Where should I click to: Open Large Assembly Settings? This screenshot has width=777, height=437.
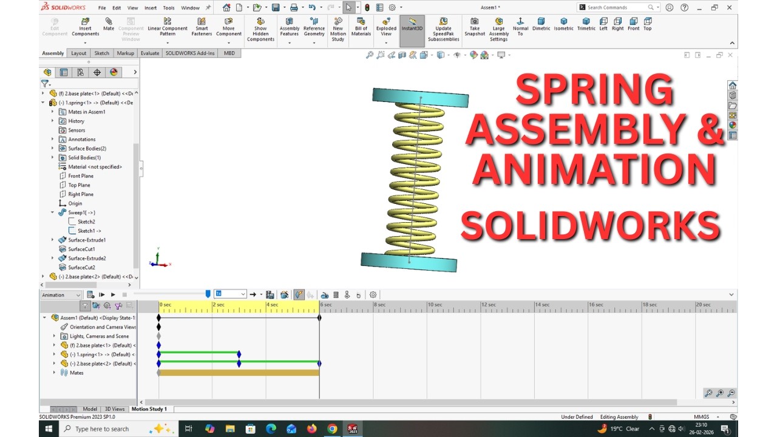tap(498, 29)
